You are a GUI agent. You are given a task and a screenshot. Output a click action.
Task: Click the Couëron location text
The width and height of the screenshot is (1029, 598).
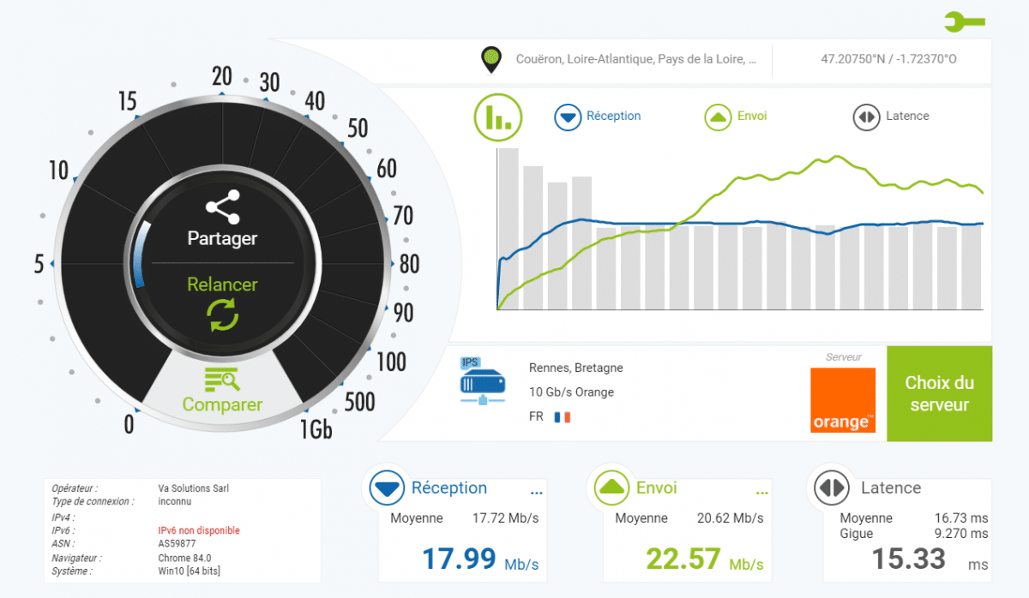635,60
